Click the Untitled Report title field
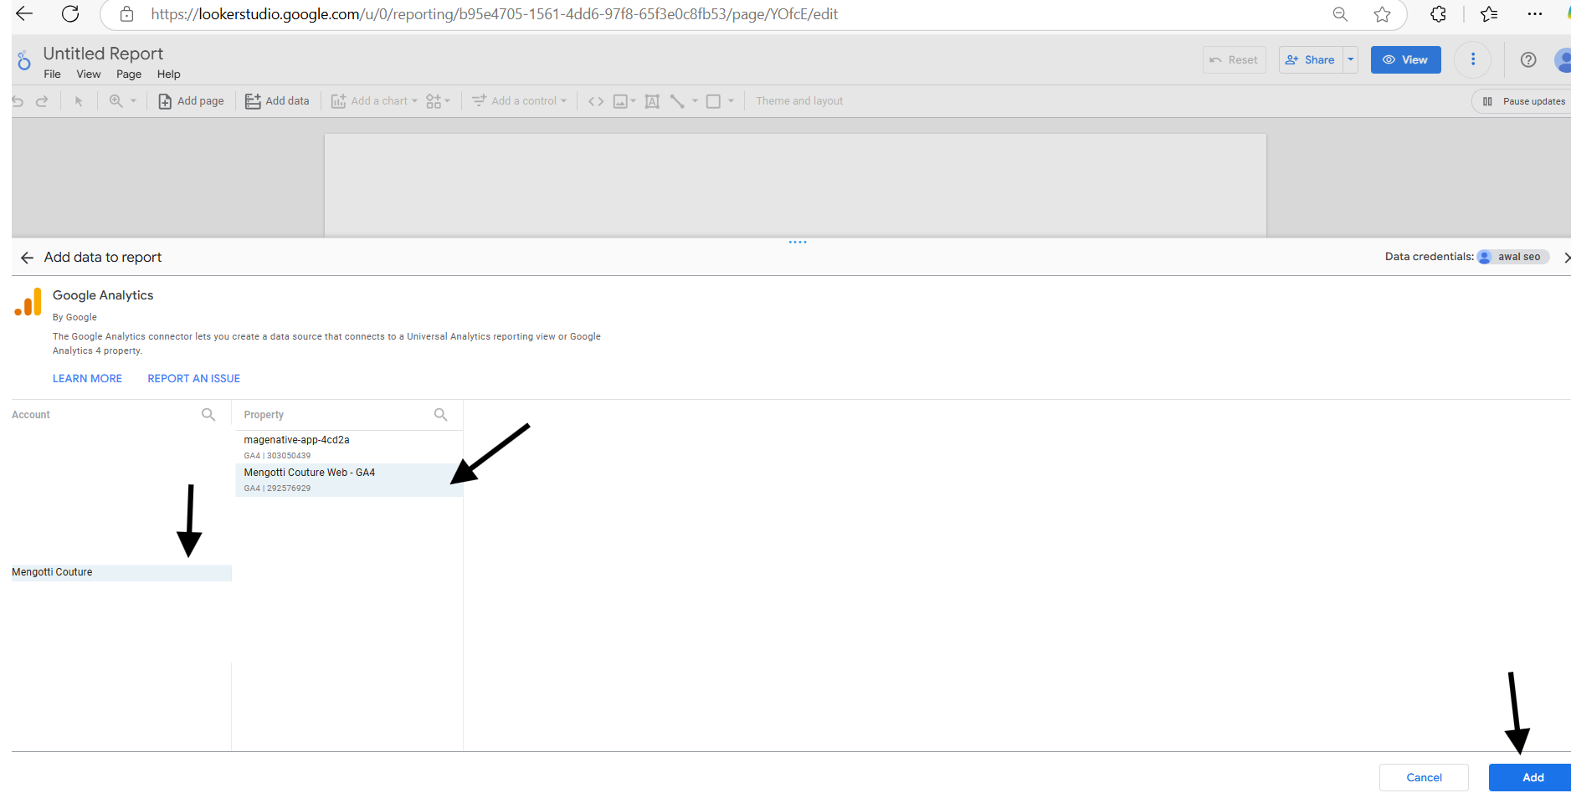1571x793 pixels. click(x=103, y=54)
